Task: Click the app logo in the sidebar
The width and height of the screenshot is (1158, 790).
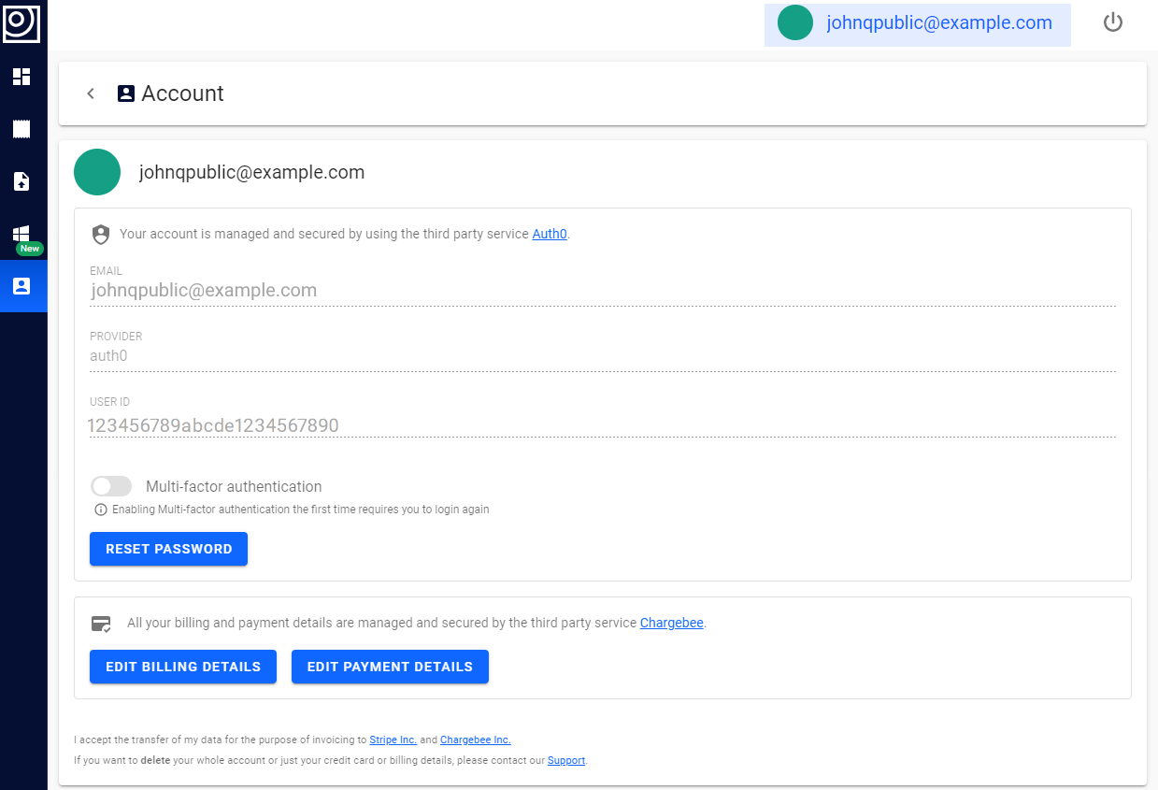Action: [21, 22]
